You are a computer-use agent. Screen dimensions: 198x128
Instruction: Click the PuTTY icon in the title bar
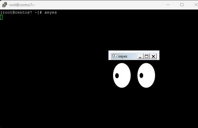[4, 5]
